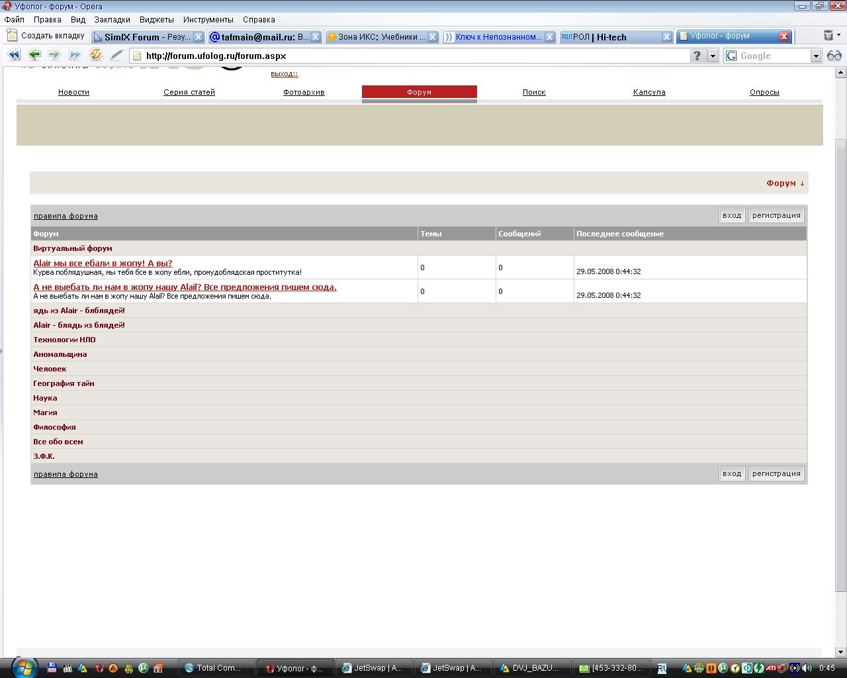Reload the page with the orange refresh icon
Screen dimensions: 847x678
tap(96, 55)
